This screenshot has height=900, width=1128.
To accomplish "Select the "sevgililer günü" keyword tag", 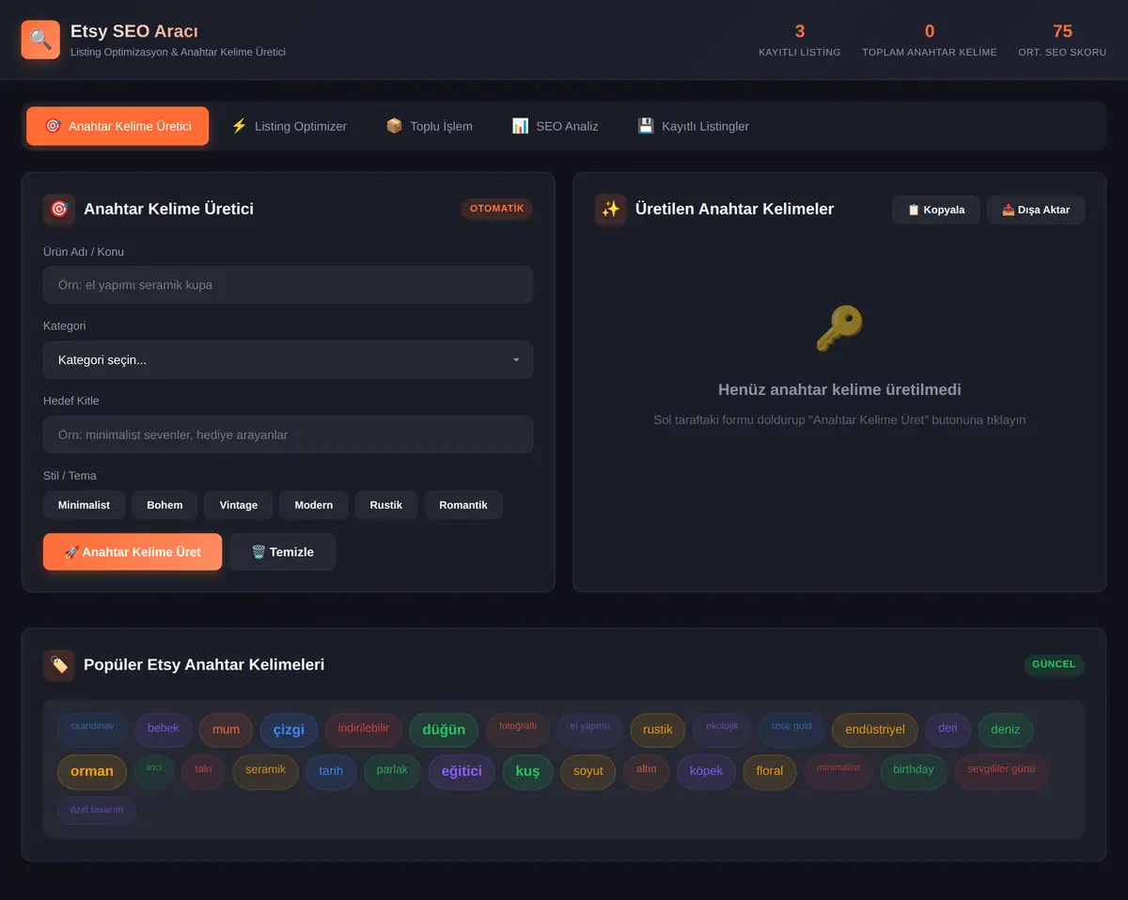I will coord(1001,771).
